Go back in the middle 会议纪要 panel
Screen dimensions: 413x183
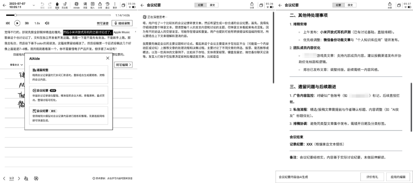coord(142,5)
